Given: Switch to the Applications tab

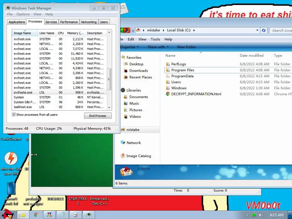Looking at the screenshot, I should [17, 22].
